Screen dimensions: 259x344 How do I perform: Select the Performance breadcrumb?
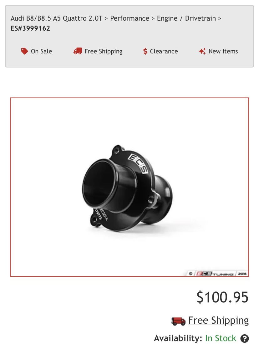coord(129,18)
